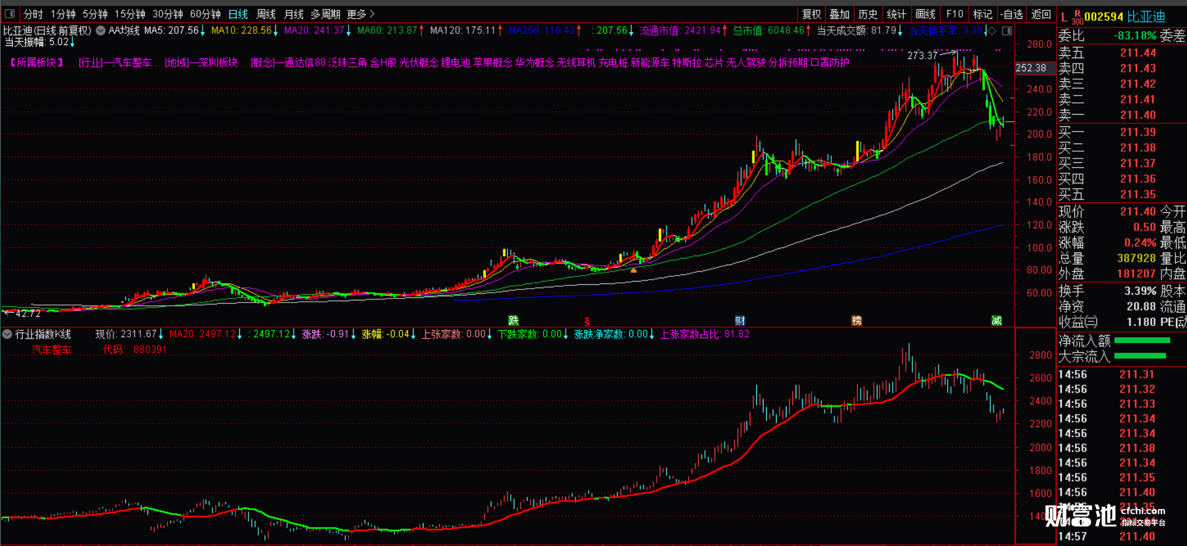Click the 净流入额 green bar

click(x=1142, y=340)
